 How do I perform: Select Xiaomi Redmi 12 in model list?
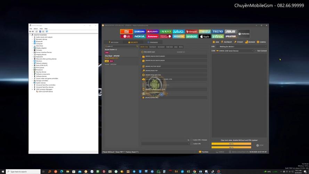pos(111,49)
